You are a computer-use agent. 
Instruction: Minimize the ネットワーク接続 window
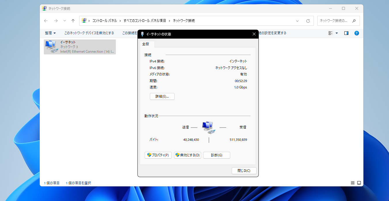(330, 8)
